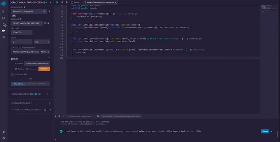Open the Debugger bug sidebar icon

tap(3, 37)
